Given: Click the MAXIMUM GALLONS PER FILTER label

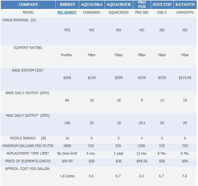Looking at the screenshot, I should point(28,146).
